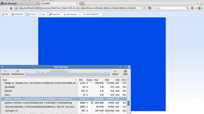Click Execute in Task Manager
204x114 pixels.
click(5, 73)
